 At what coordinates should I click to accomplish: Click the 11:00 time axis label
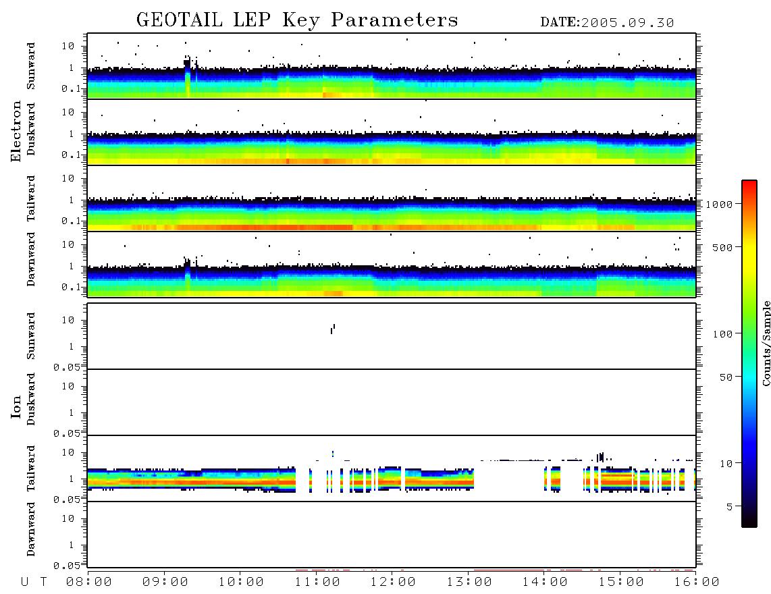click(317, 582)
